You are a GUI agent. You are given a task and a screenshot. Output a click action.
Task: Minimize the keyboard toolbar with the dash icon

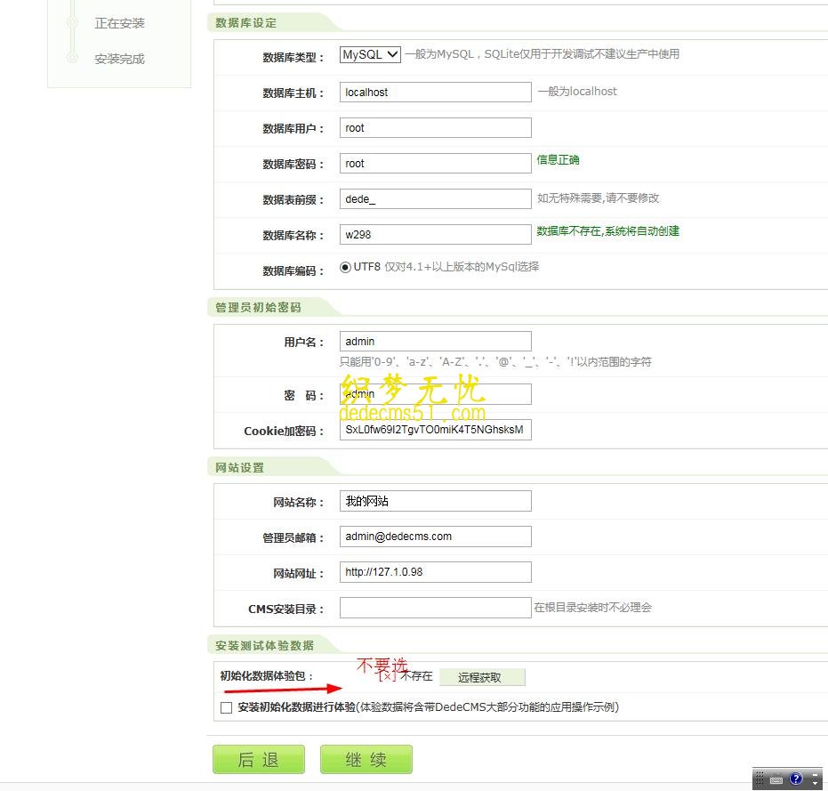point(816,775)
